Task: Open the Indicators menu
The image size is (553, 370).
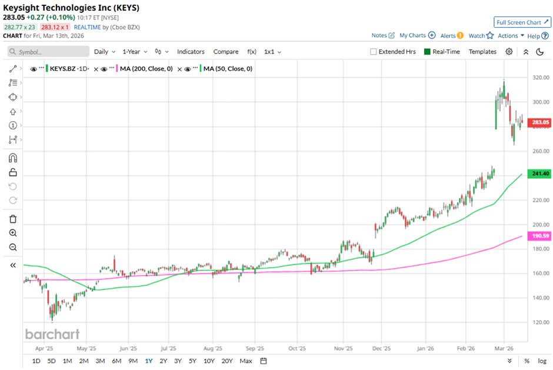Action: click(191, 52)
